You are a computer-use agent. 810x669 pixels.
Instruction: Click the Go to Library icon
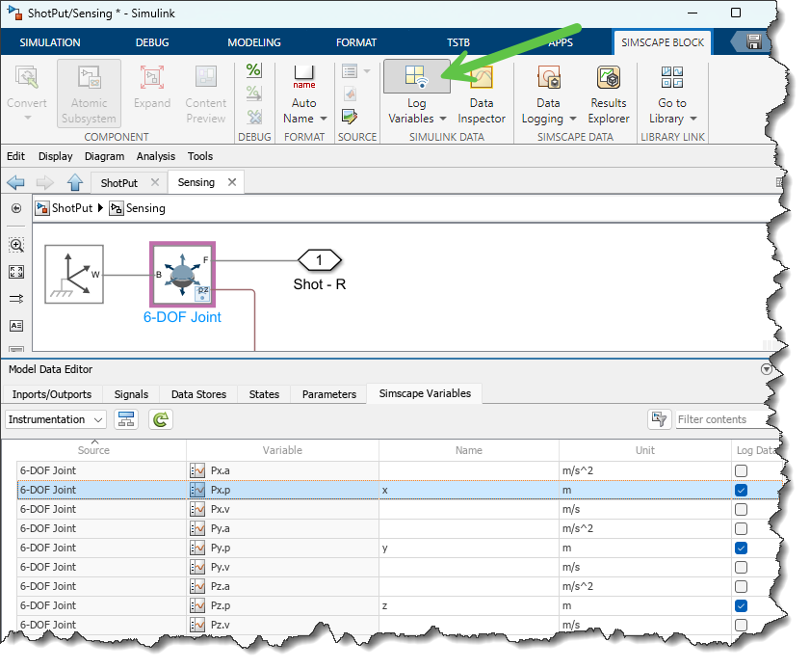[671, 79]
